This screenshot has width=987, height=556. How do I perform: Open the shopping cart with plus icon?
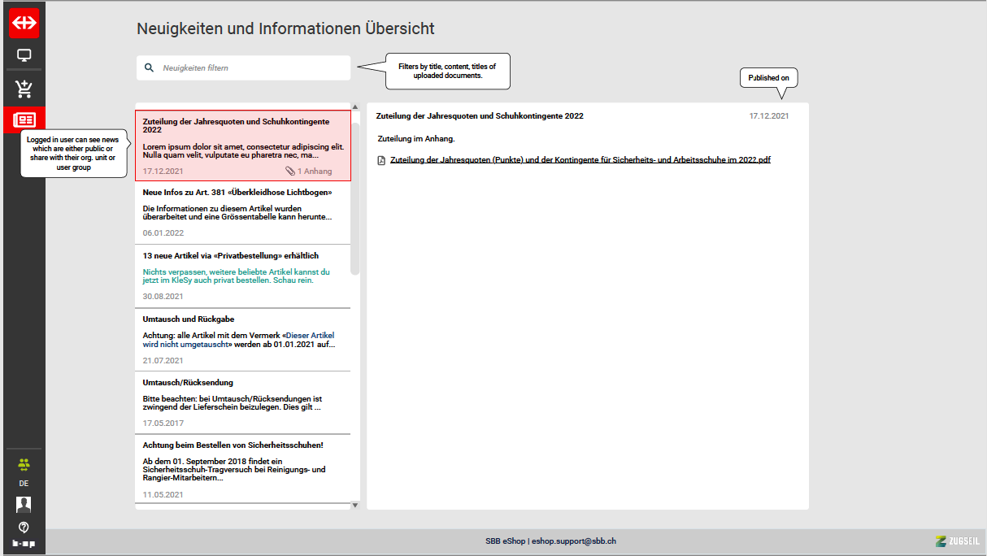point(24,89)
